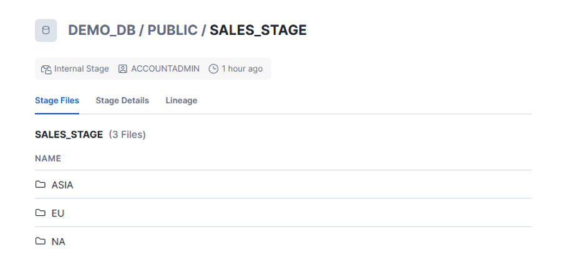This screenshot has width=562, height=260.
Task: Switch to the Stage Files tab
Action: tap(57, 101)
